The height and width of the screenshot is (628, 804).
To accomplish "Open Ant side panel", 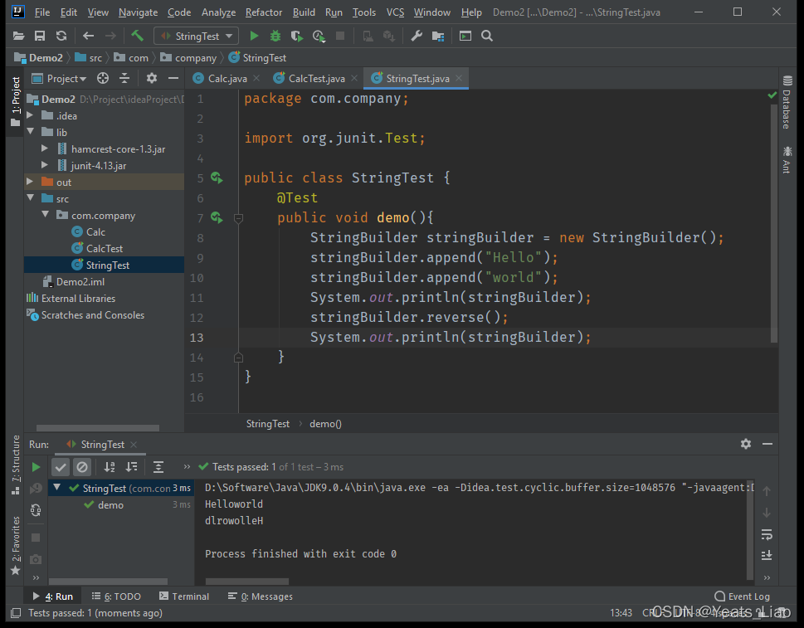I will tap(787, 160).
